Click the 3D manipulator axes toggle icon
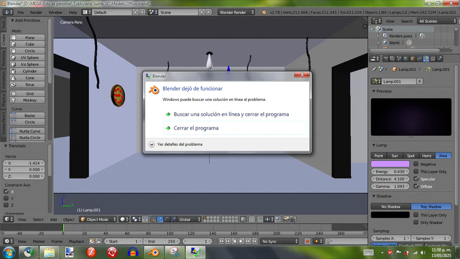The image size is (460, 259). pos(153,220)
